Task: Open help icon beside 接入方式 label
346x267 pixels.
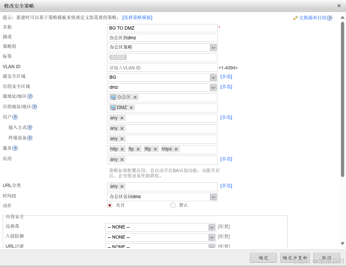Action: [x=30, y=127]
